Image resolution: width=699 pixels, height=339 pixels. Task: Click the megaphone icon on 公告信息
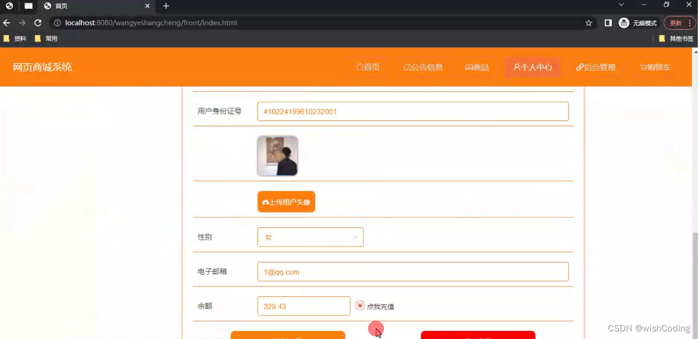(406, 67)
